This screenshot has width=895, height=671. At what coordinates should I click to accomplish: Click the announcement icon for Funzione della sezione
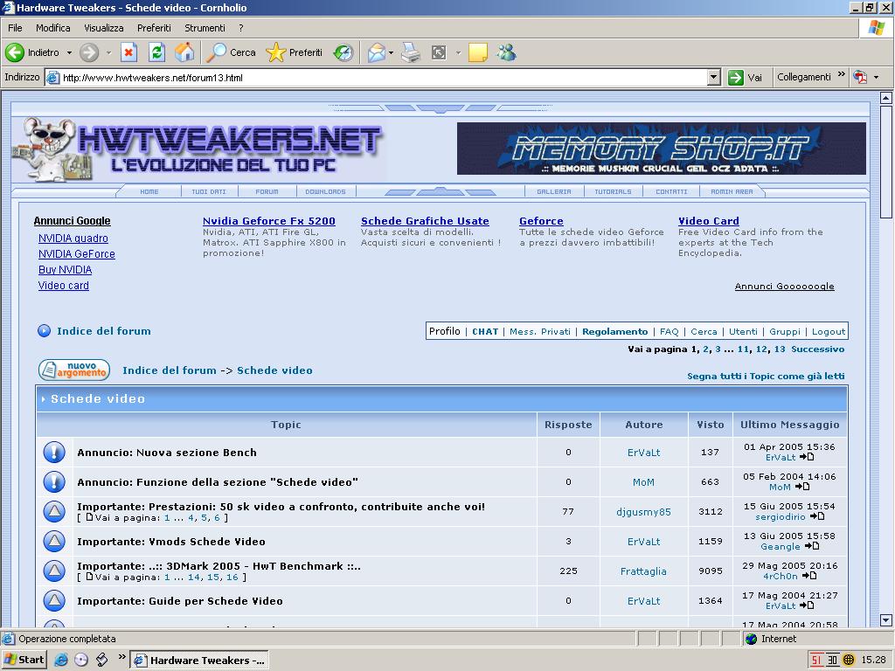54,482
